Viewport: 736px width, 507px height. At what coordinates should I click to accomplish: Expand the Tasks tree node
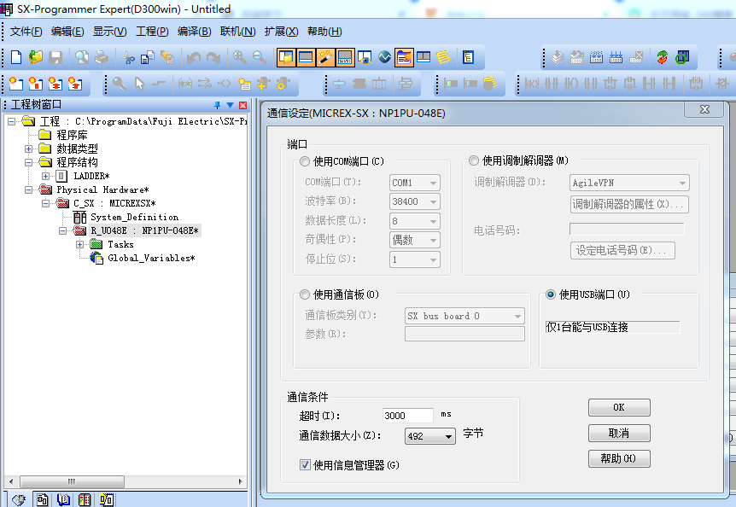coord(80,244)
